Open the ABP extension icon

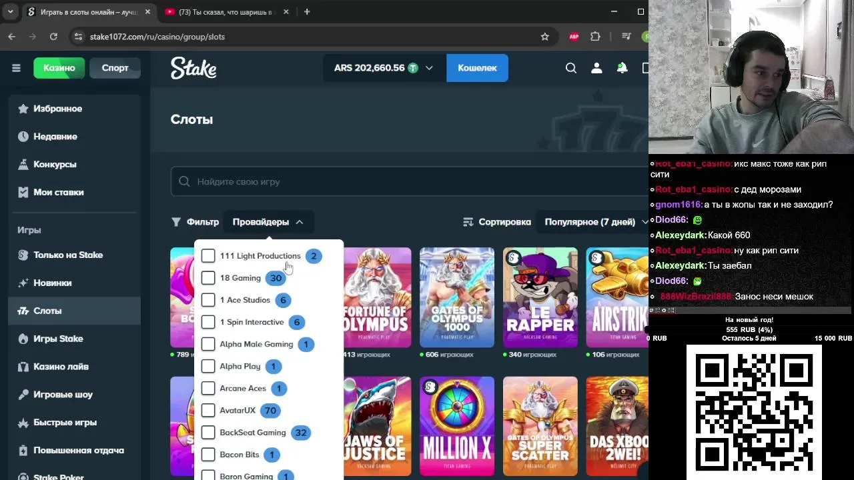[x=574, y=37]
